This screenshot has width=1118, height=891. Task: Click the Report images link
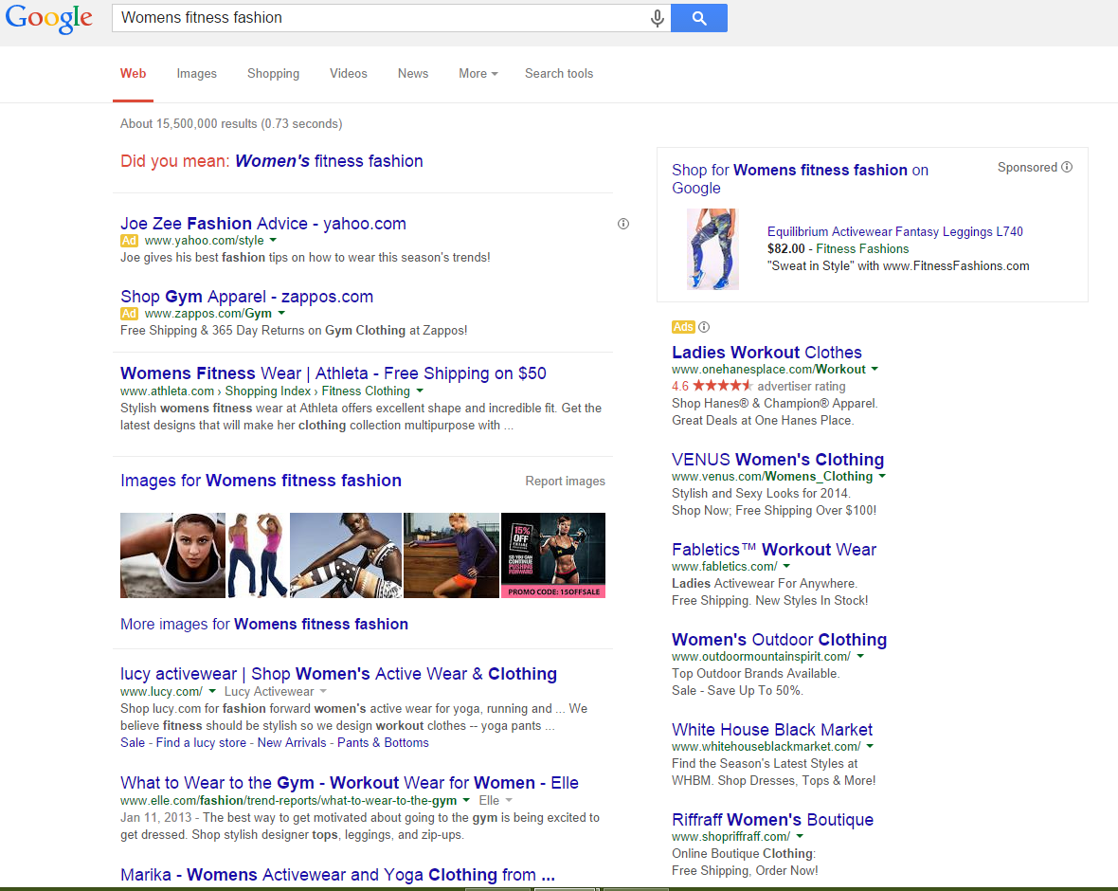coord(565,482)
